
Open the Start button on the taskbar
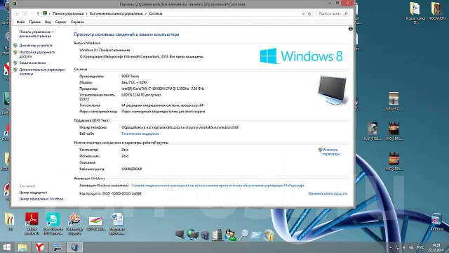point(6,247)
